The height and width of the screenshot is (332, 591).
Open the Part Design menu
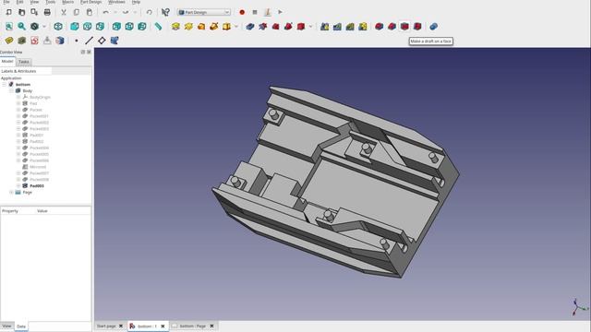[x=90, y=2]
